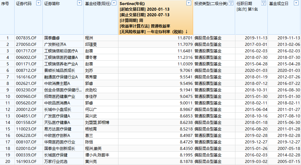Click the 证券代码 column header text
The image size is (301, 165).
pos(24,4)
